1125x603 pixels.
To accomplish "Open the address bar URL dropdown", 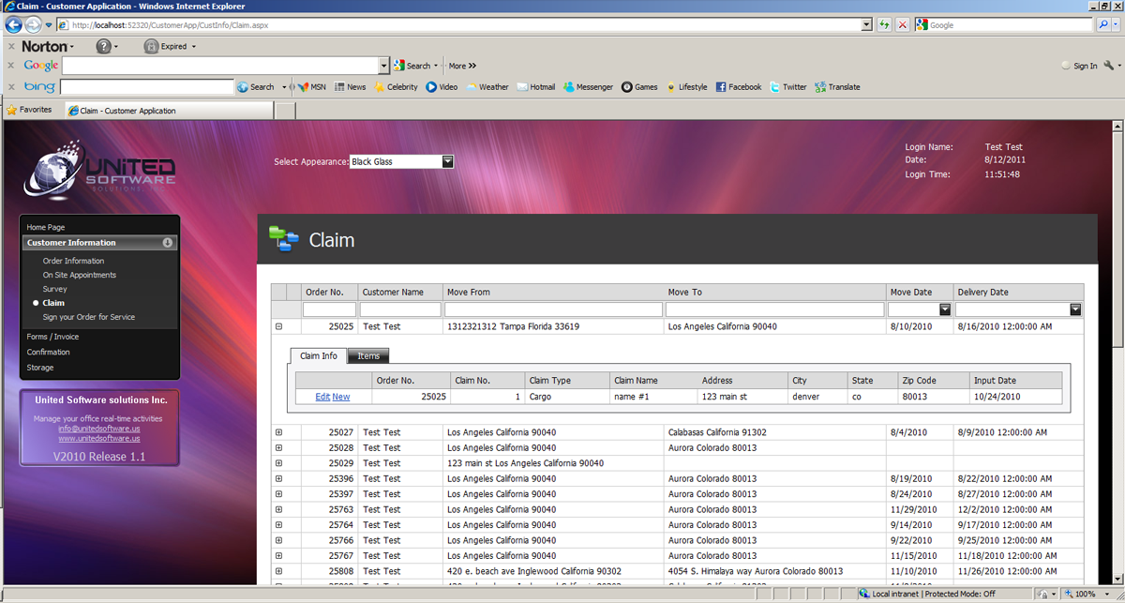I will click(x=867, y=25).
